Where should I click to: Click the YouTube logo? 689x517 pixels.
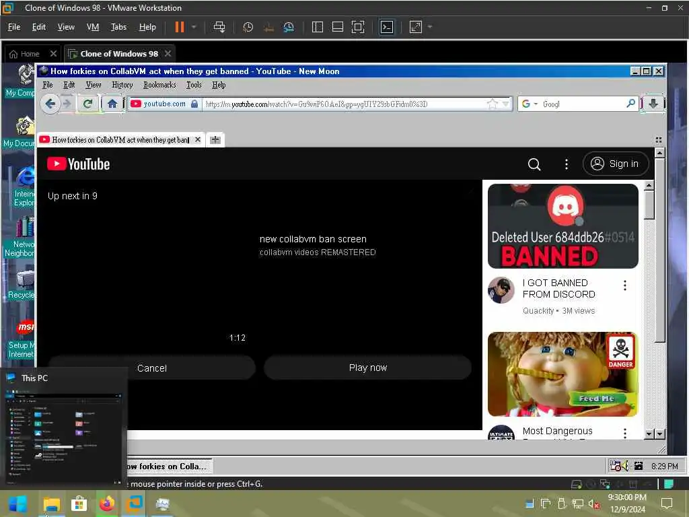pos(79,164)
